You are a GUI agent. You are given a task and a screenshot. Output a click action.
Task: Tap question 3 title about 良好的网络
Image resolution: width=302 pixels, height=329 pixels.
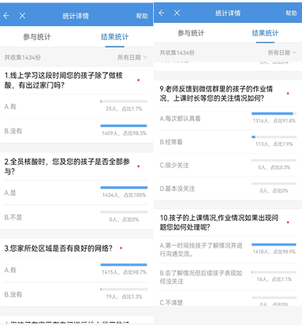point(58,248)
